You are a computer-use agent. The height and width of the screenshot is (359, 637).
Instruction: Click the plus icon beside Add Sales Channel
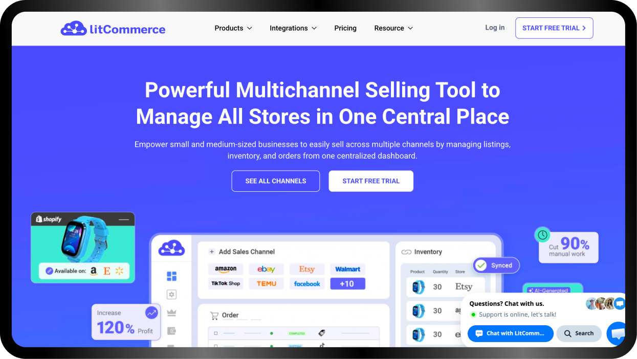(x=211, y=252)
